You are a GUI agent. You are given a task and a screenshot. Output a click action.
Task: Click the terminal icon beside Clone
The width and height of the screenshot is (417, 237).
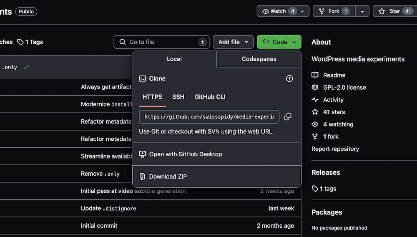(142, 78)
